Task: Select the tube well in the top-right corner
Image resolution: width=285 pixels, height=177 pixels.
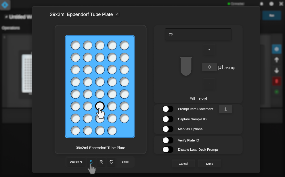Action: 124,45
